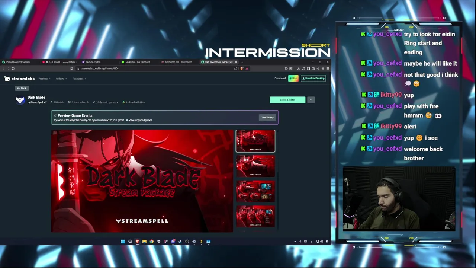Click the chat message 'play with fire hmmm'
476x268 pixels.
coord(422,111)
